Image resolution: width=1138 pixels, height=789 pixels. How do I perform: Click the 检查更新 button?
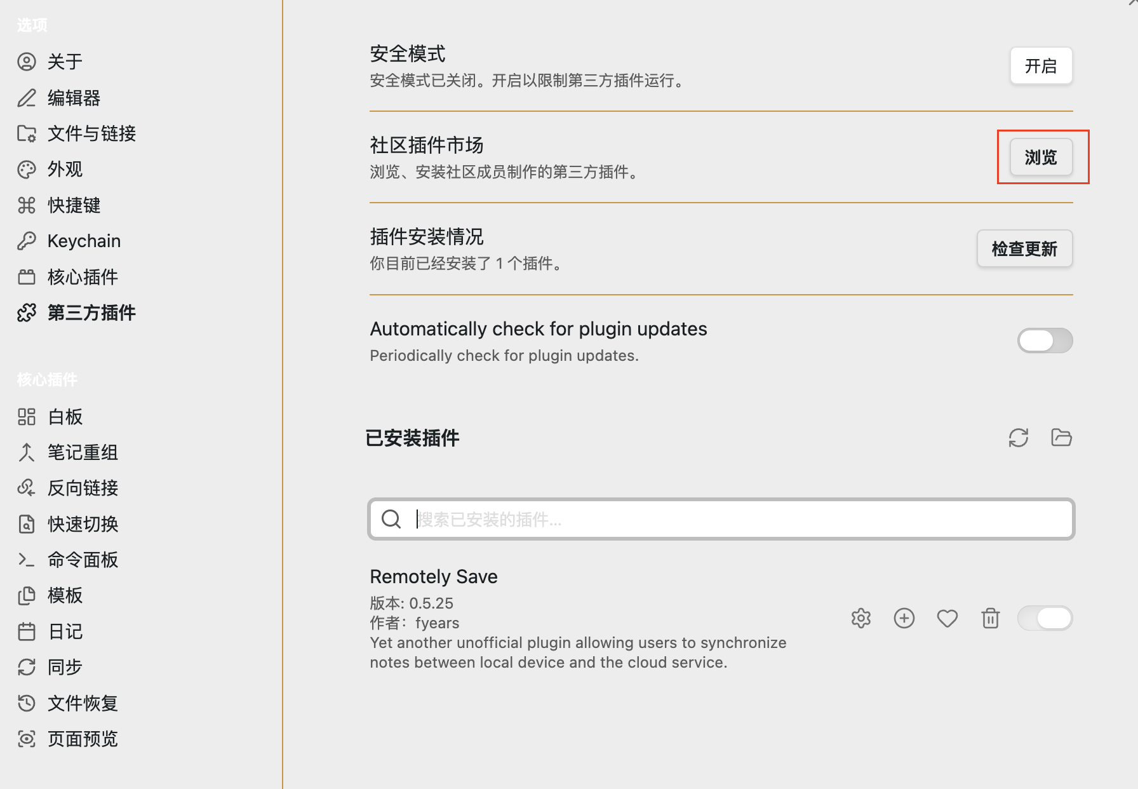pyautogui.click(x=1024, y=248)
